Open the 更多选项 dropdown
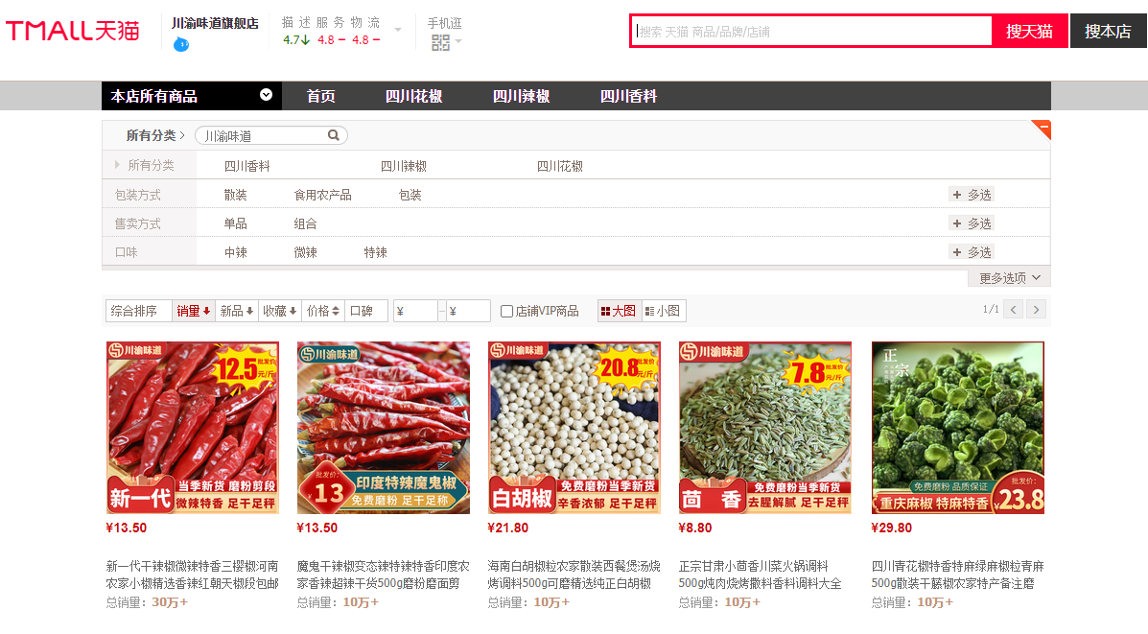This screenshot has width=1148, height=634. point(1006,276)
